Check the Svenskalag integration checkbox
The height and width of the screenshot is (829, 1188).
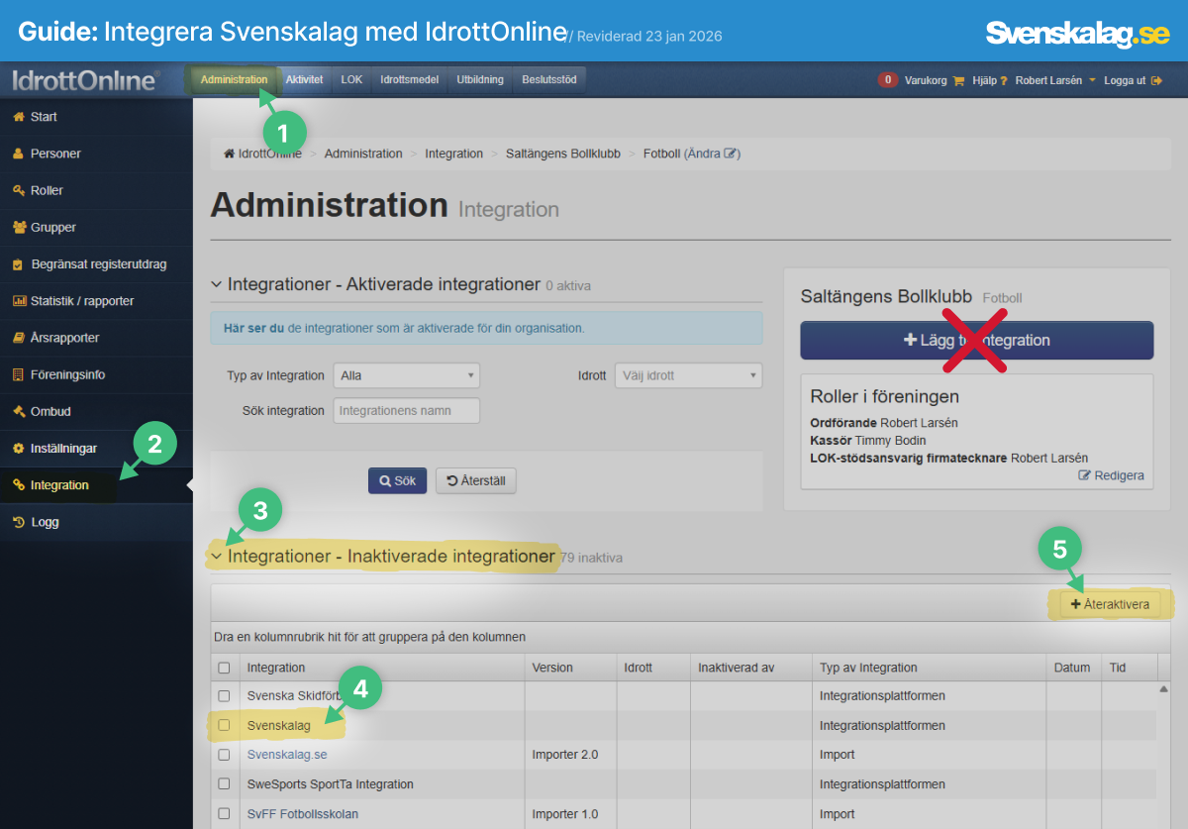pyautogui.click(x=224, y=725)
